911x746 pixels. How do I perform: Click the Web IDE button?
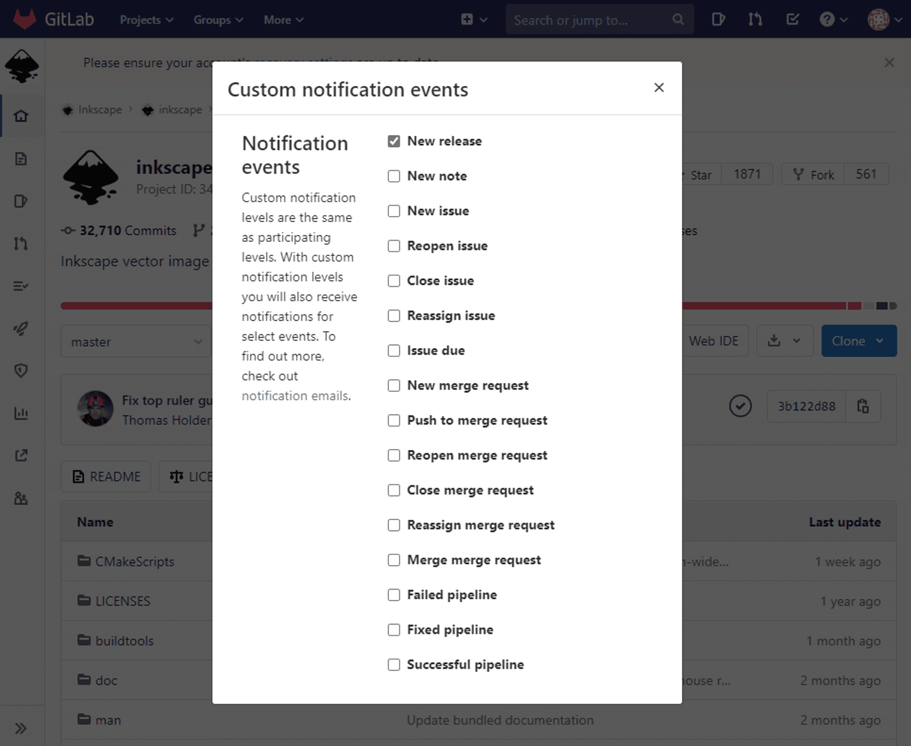[x=714, y=340]
